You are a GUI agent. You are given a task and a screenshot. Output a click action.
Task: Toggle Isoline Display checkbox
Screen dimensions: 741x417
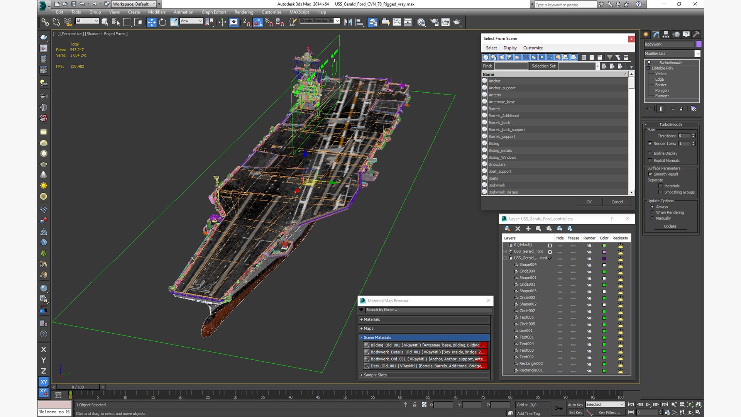[x=650, y=153]
